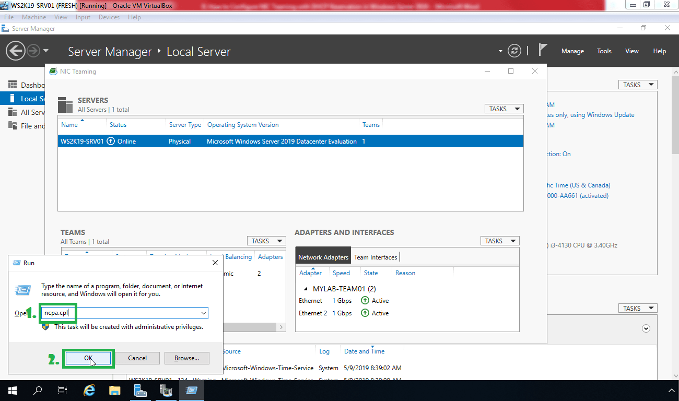Open File Explorer from the taskbar
This screenshot has height=401, width=679.
pos(115,390)
